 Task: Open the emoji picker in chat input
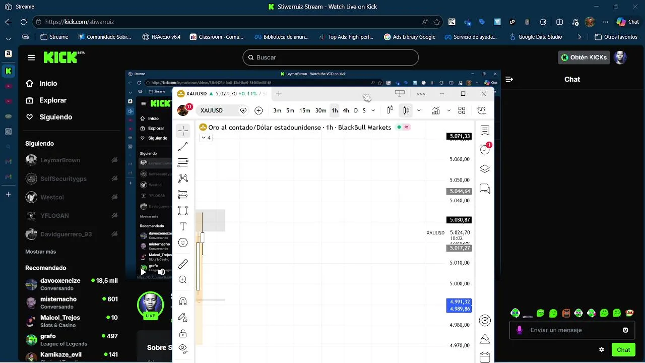click(x=625, y=330)
